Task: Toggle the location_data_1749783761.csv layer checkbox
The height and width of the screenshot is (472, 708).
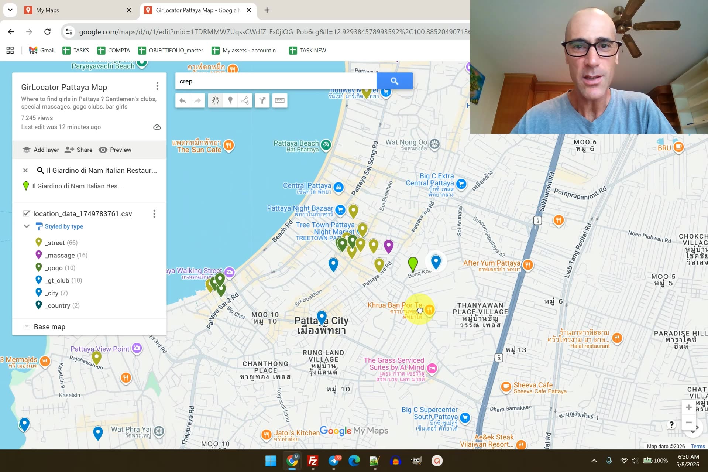Action: [x=27, y=213]
